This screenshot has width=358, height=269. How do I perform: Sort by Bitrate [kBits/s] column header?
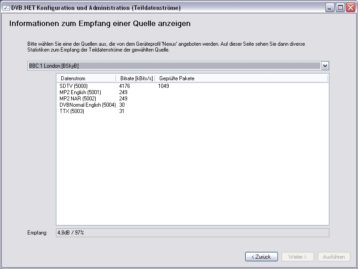coord(136,78)
